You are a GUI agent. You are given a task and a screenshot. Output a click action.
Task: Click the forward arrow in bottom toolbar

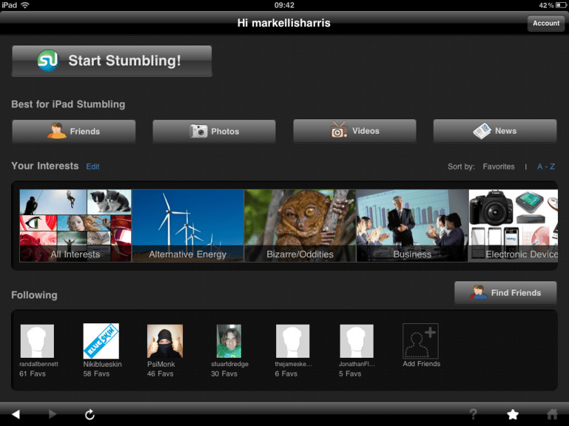pyautogui.click(x=52, y=414)
